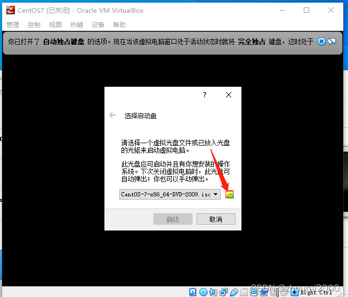
Task: Click the USB devices status icon
Action: 234,292
